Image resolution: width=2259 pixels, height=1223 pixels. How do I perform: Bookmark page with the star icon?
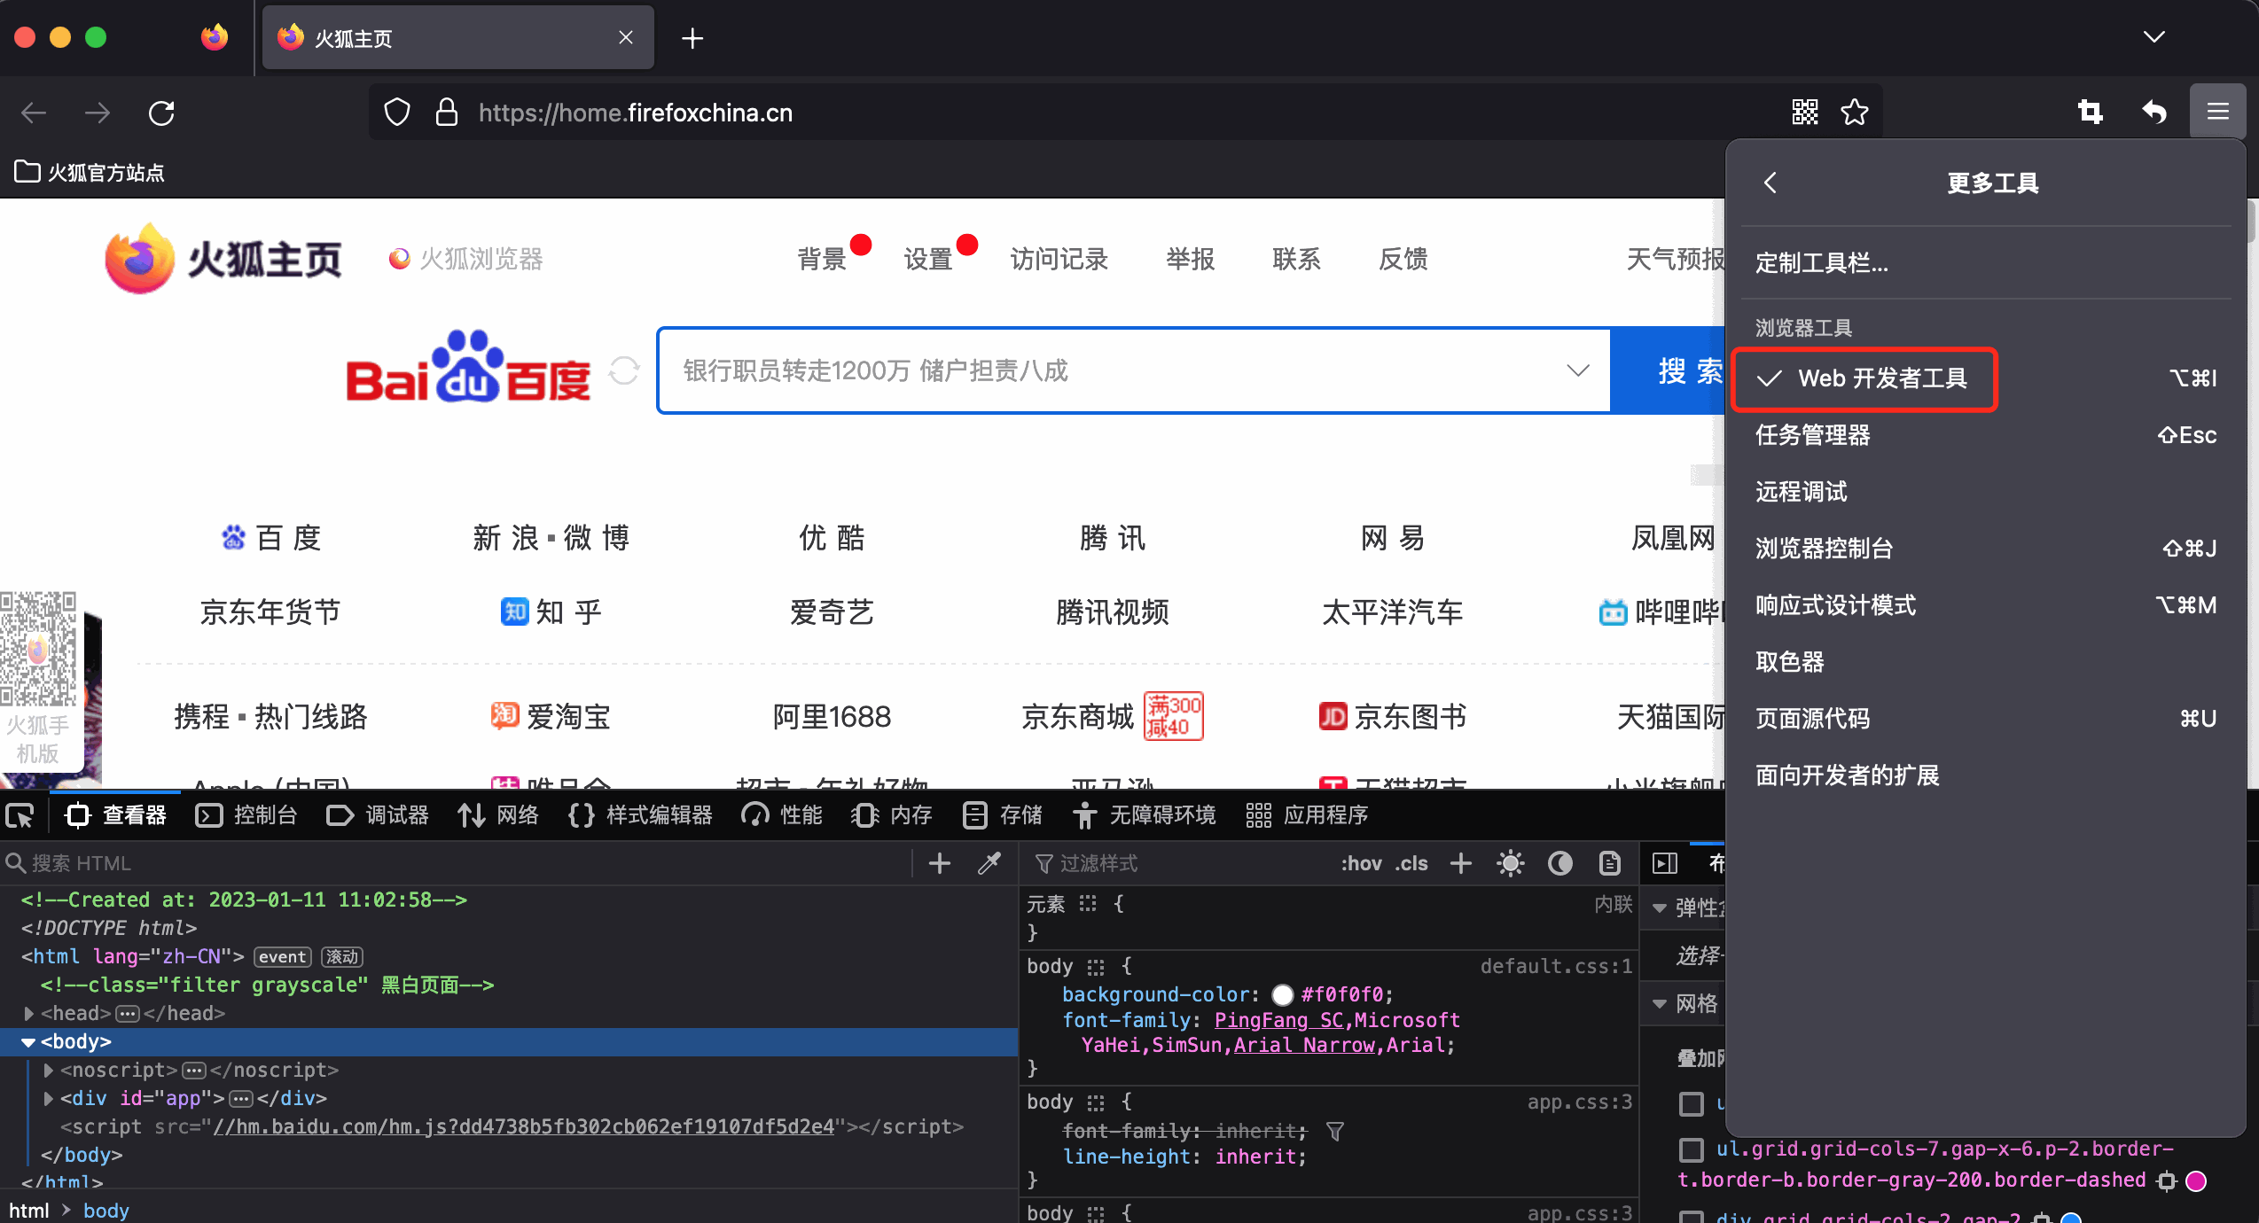(x=1854, y=113)
